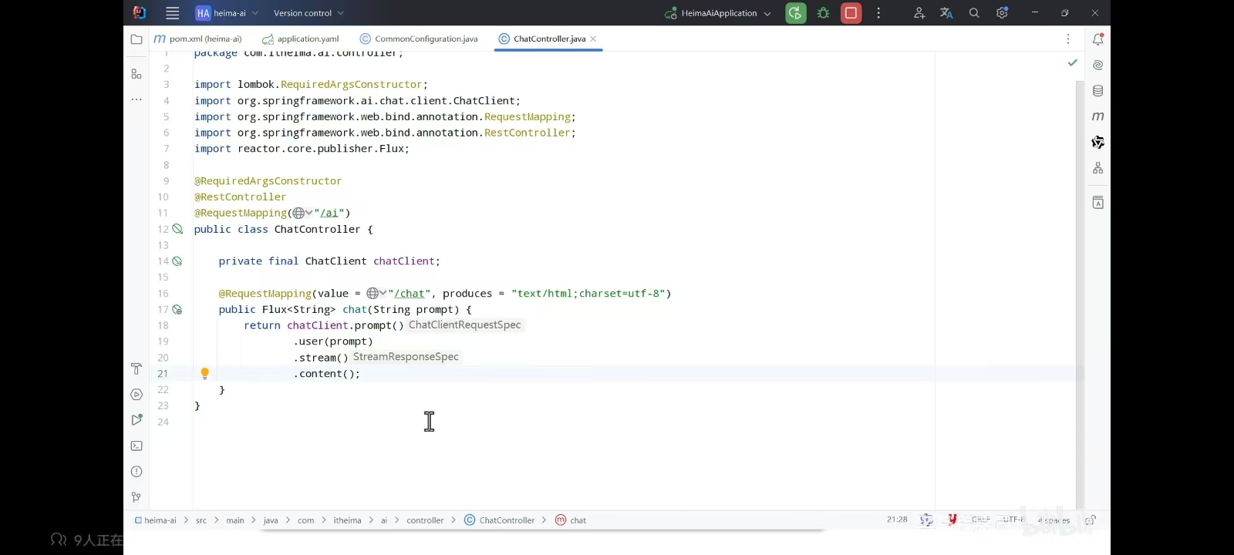Close the ChatController.java tab

click(593, 39)
